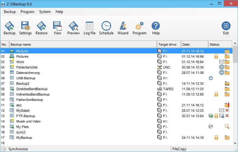Select the Pictures backup entry
Viewport: 238px width, 152px height.
coord(116,56)
